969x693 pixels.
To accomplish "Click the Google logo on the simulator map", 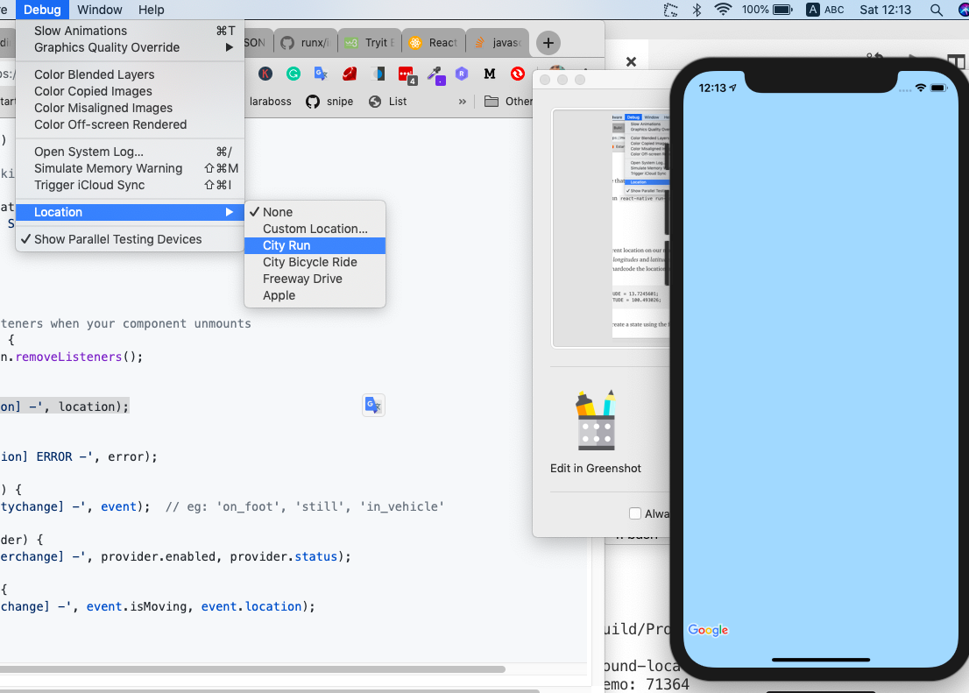I will 707,630.
